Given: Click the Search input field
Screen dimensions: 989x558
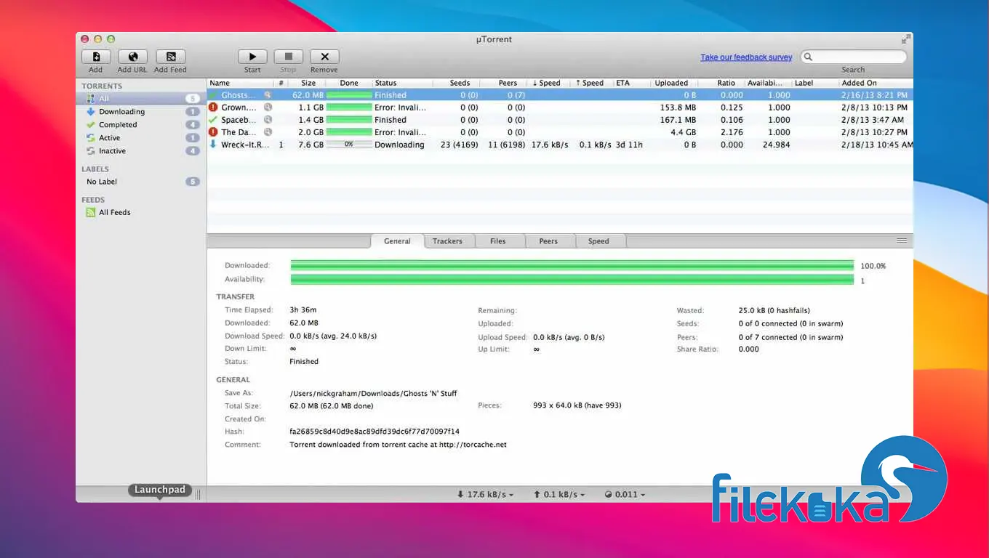Looking at the screenshot, I should point(854,57).
